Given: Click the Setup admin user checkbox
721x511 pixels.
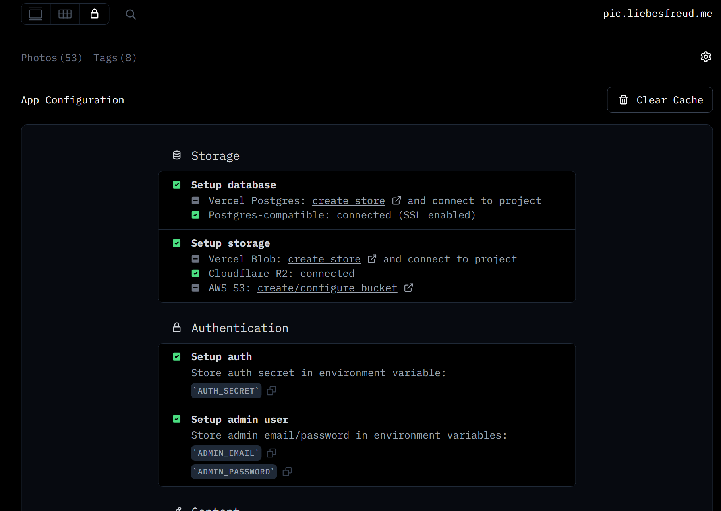Looking at the screenshot, I should pyautogui.click(x=177, y=419).
